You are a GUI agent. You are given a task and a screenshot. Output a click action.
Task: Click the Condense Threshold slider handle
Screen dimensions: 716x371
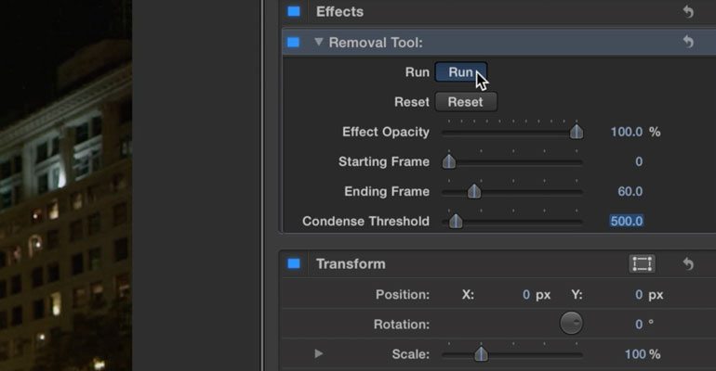(x=456, y=221)
